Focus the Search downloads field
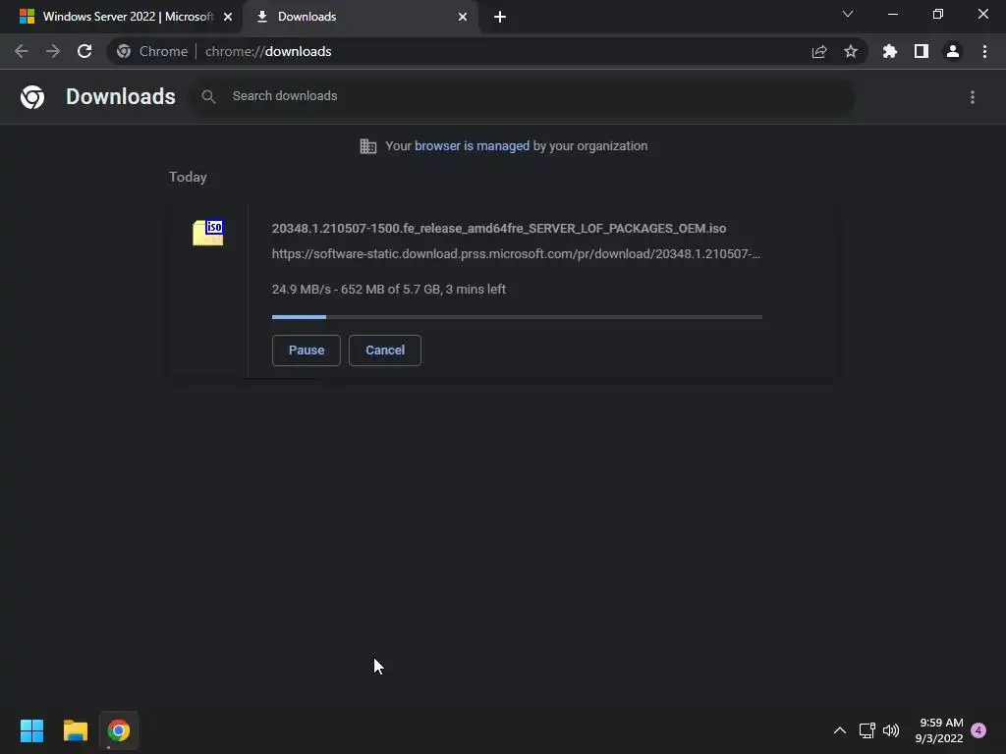 click(x=523, y=97)
